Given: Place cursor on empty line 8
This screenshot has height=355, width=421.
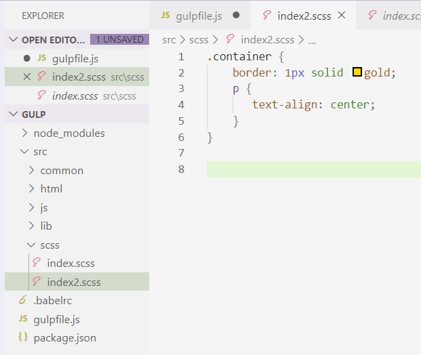Looking at the screenshot, I should [305, 169].
